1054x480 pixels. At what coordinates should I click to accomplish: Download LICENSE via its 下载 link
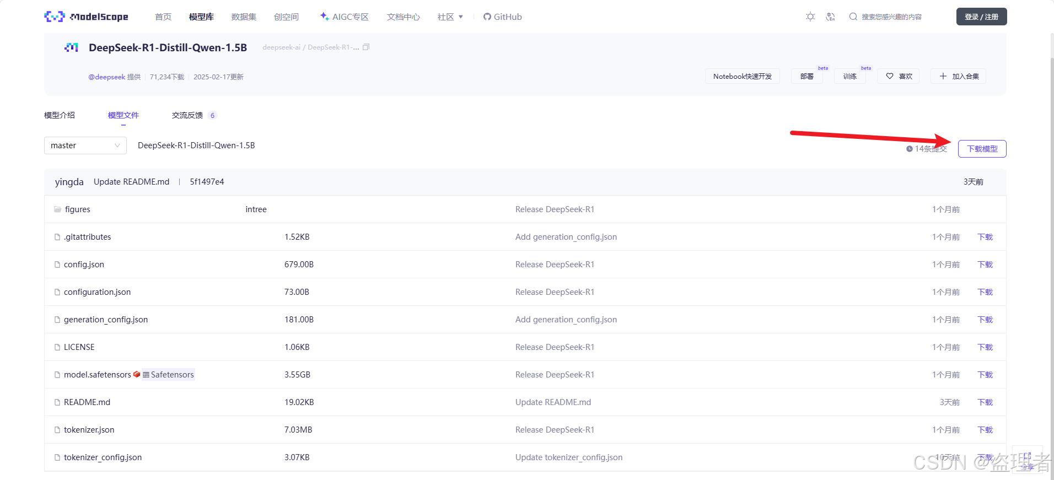(x=985, y=347)
